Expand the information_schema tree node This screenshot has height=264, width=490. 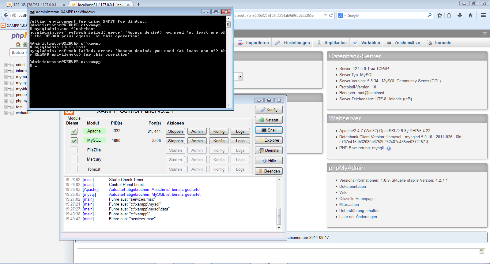[6, 71]
